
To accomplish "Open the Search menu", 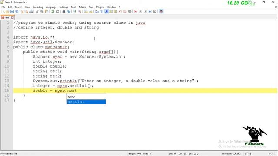I will (x=19, y=7).
